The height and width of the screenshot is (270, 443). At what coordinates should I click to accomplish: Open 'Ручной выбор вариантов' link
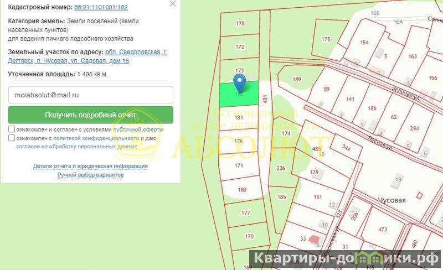click(x=90, y=175)
